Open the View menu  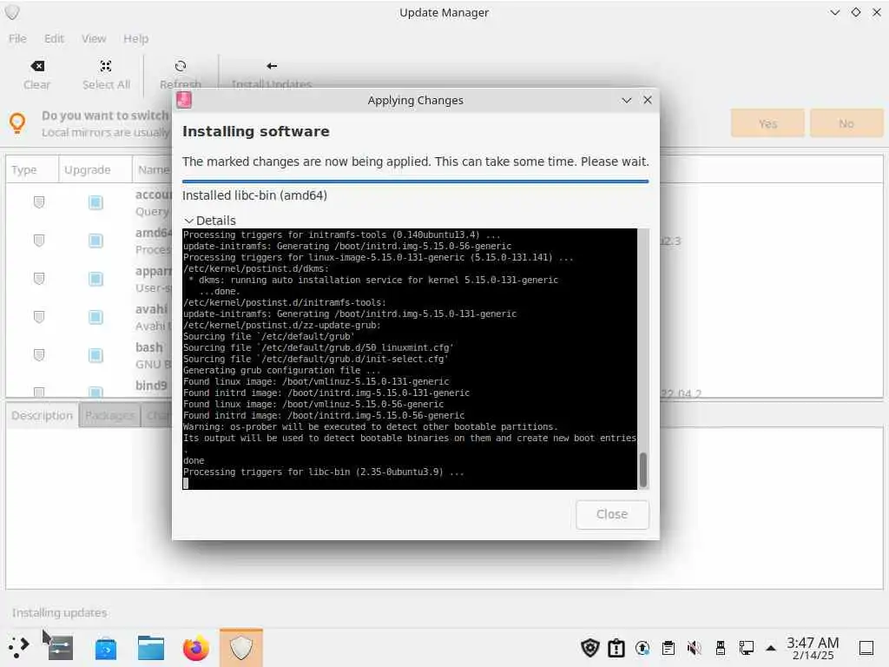tap(94, 38)
